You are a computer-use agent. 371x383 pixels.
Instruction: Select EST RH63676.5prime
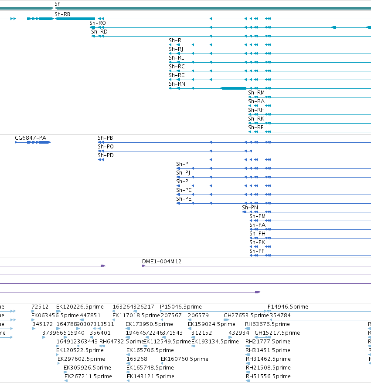tap(268, 324)
